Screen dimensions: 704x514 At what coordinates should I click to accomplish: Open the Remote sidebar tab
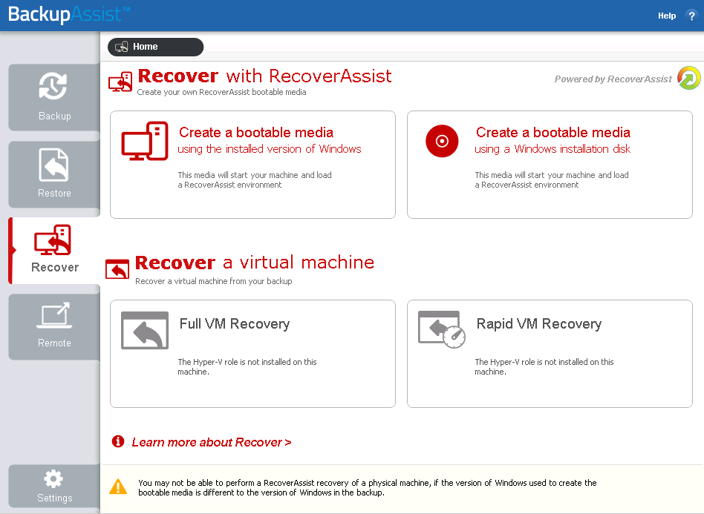coord(54,326)
